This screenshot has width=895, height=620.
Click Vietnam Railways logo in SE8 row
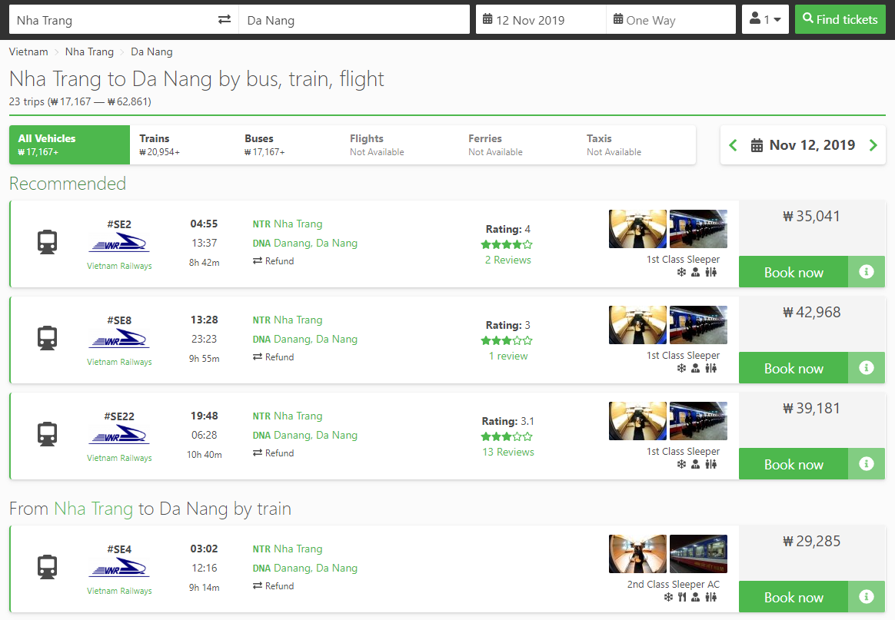click(119, 339)
